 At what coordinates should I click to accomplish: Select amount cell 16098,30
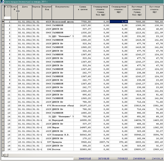click(x=82, y=120)
